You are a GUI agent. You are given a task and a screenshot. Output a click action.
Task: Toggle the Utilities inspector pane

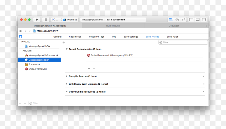point(204,20)
